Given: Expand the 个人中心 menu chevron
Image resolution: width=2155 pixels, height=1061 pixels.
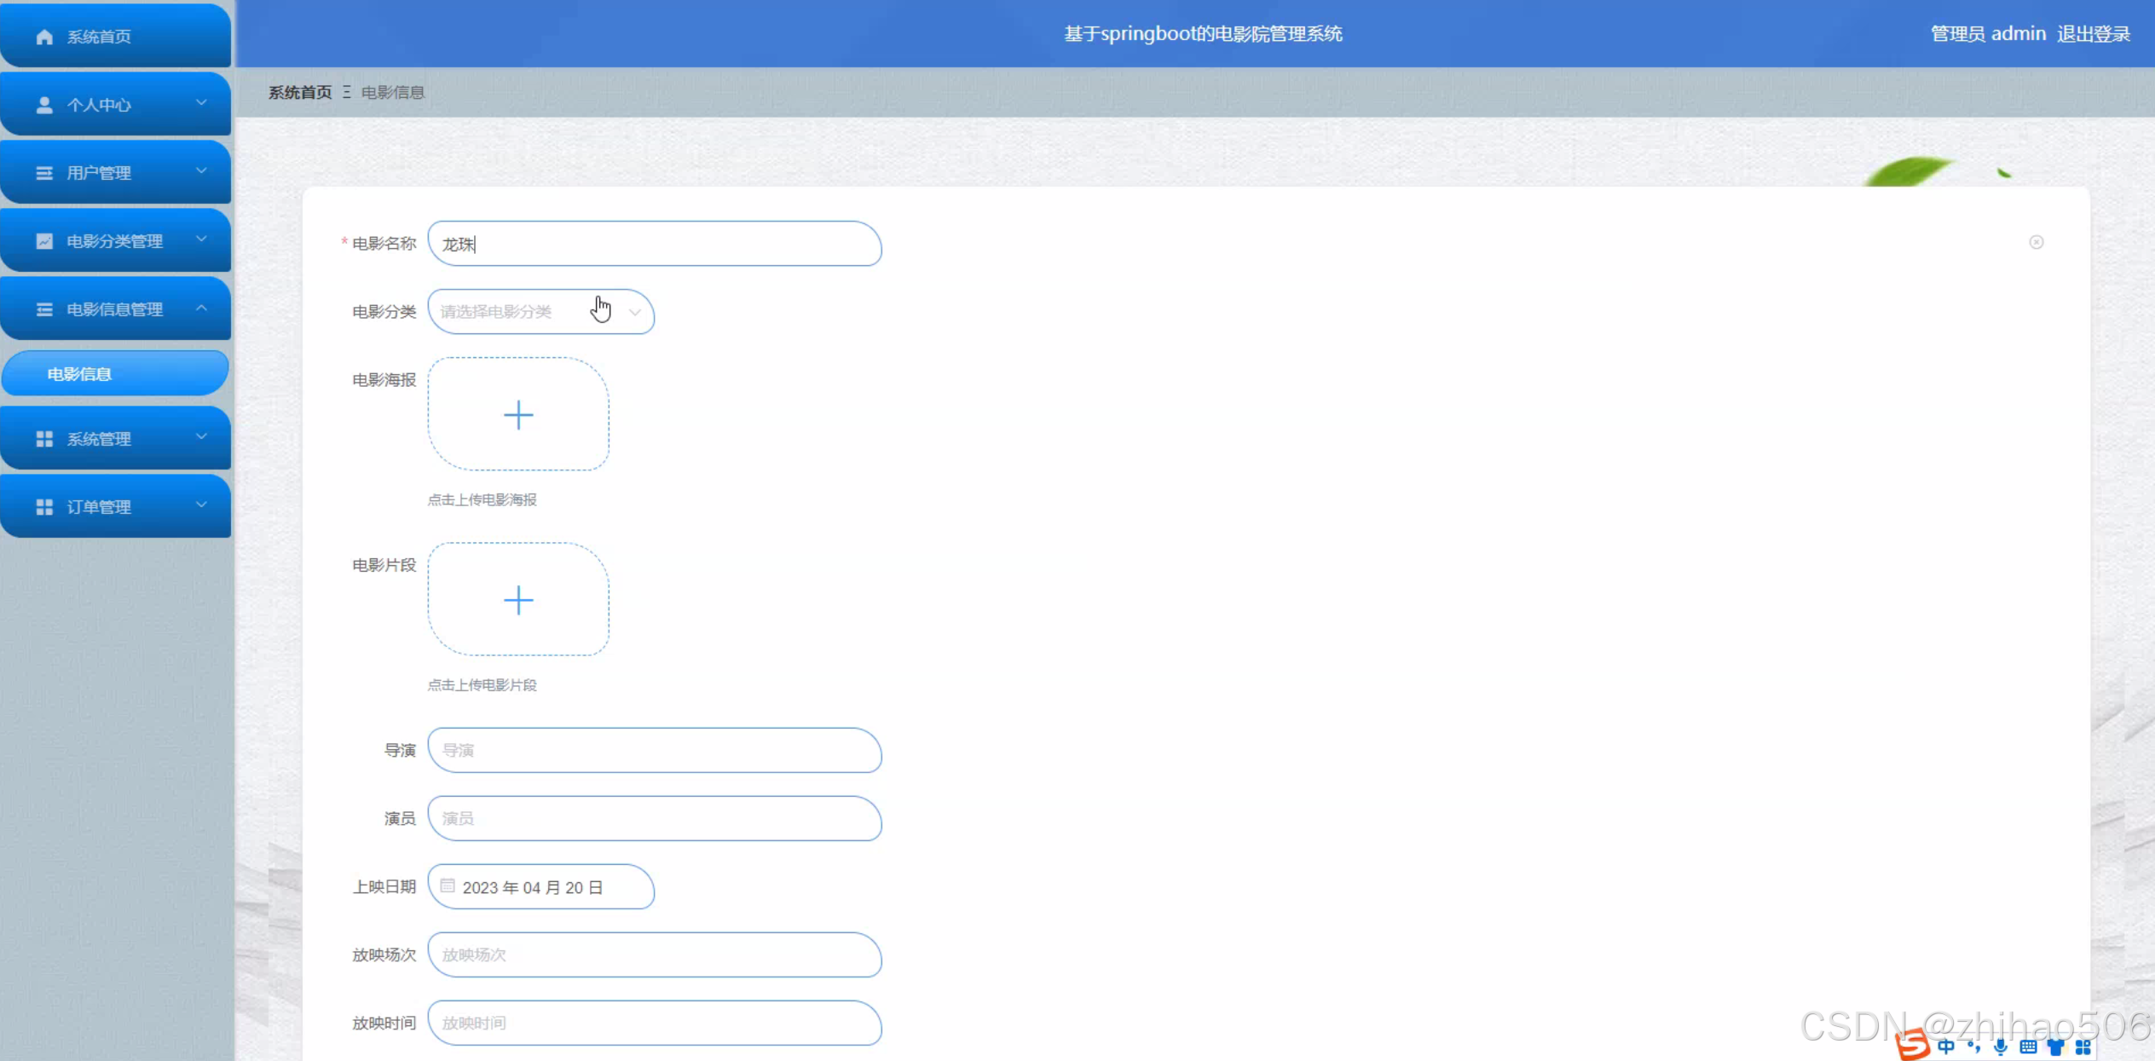Looking at the screenshot, I should pyautogui.click(x=202, y=103).
